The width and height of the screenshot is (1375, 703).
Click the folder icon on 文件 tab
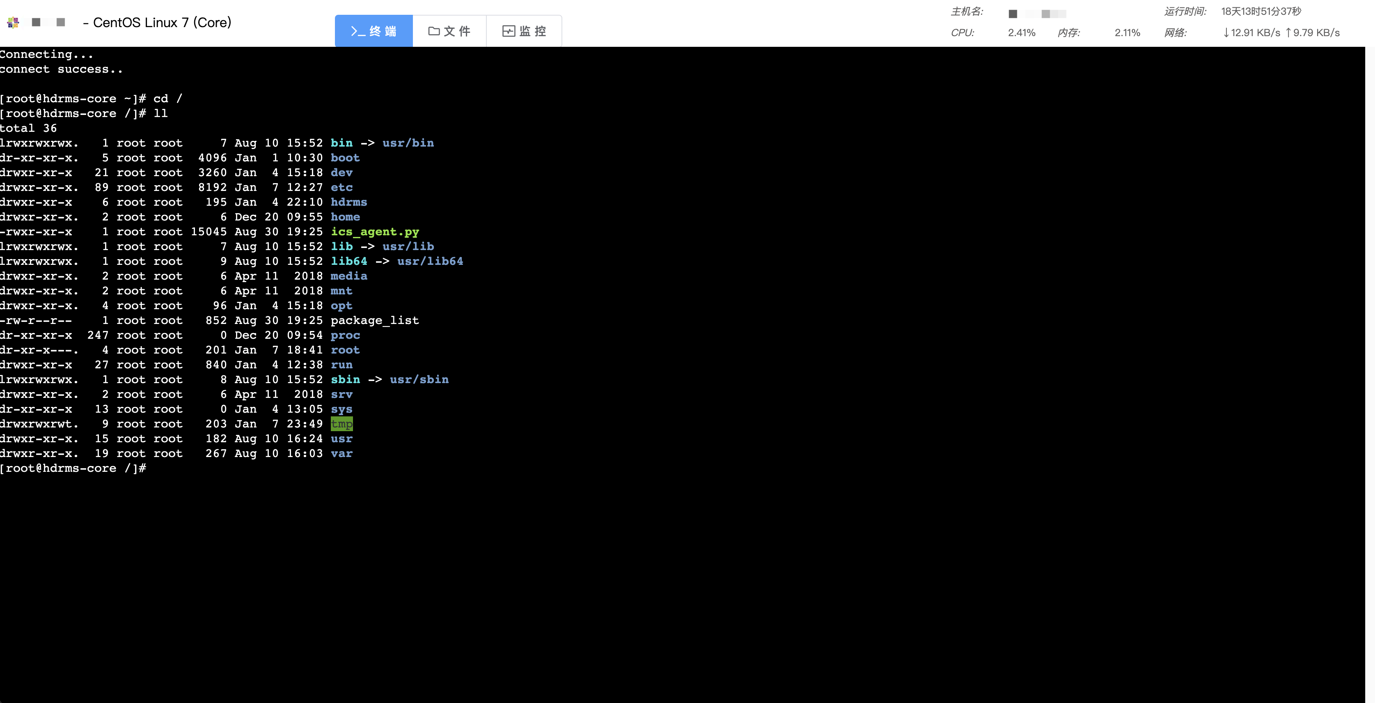434,32
